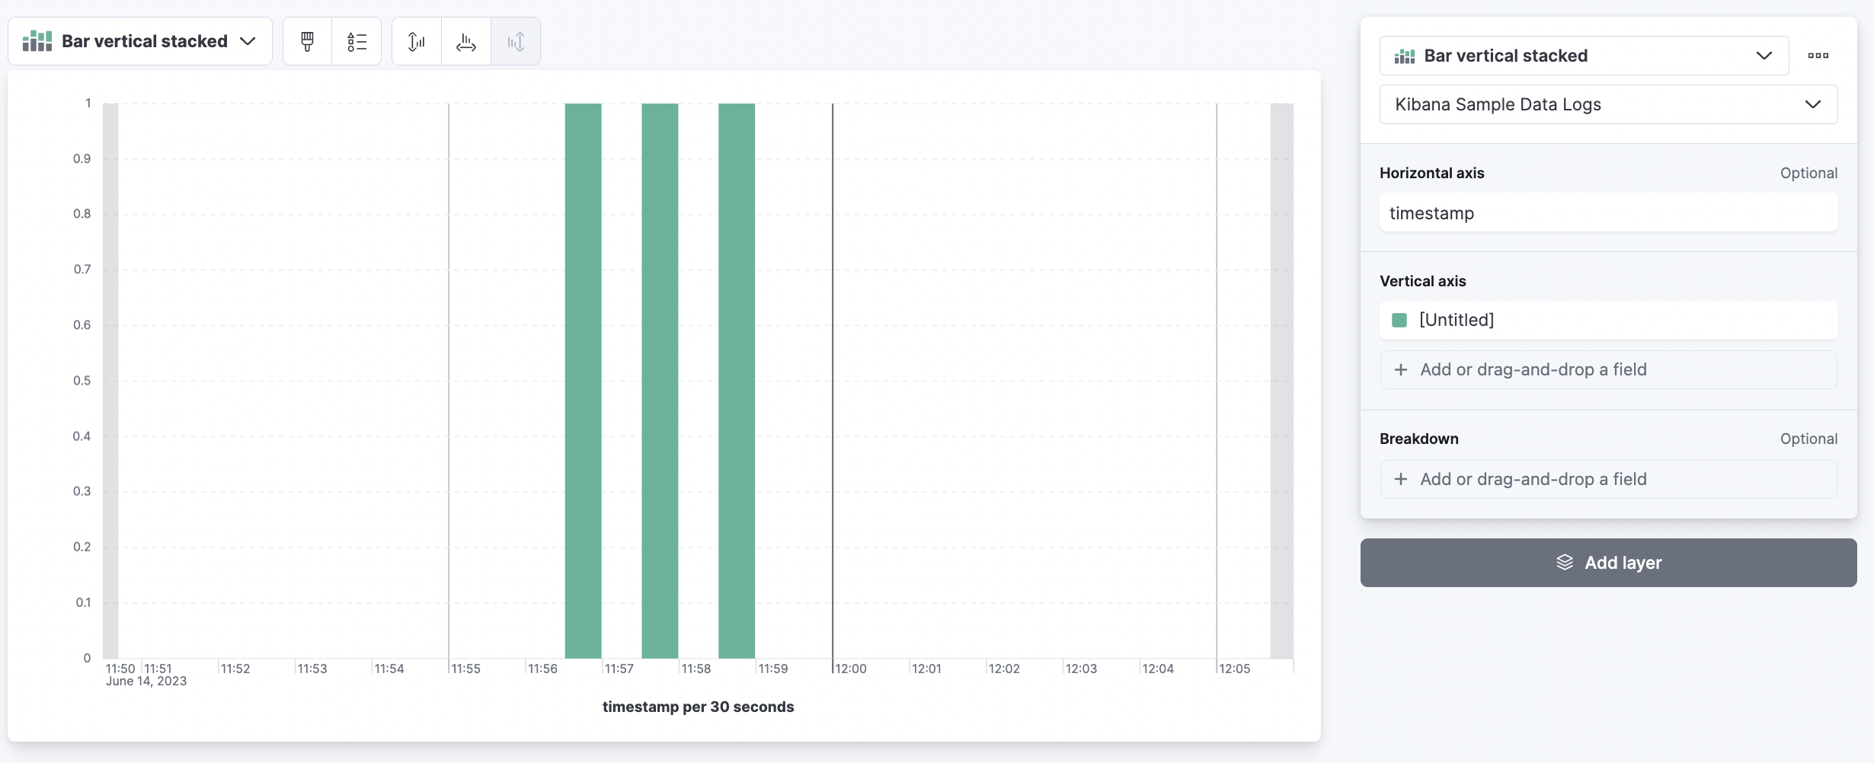Click the first green bar after 11:56
This screenshot has width=1874, height=763.
tap(583, 381)
